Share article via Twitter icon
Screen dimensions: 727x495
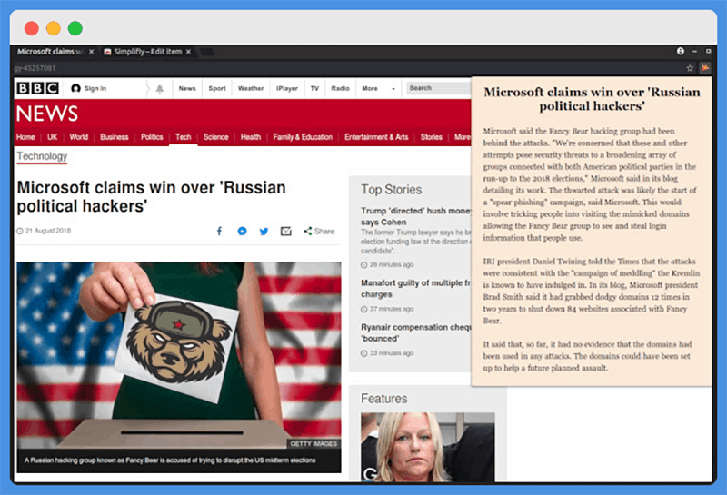tap(264, 232)
